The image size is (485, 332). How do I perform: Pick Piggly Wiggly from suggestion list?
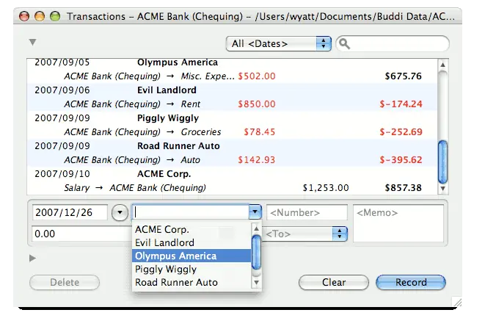pos(192,269)
